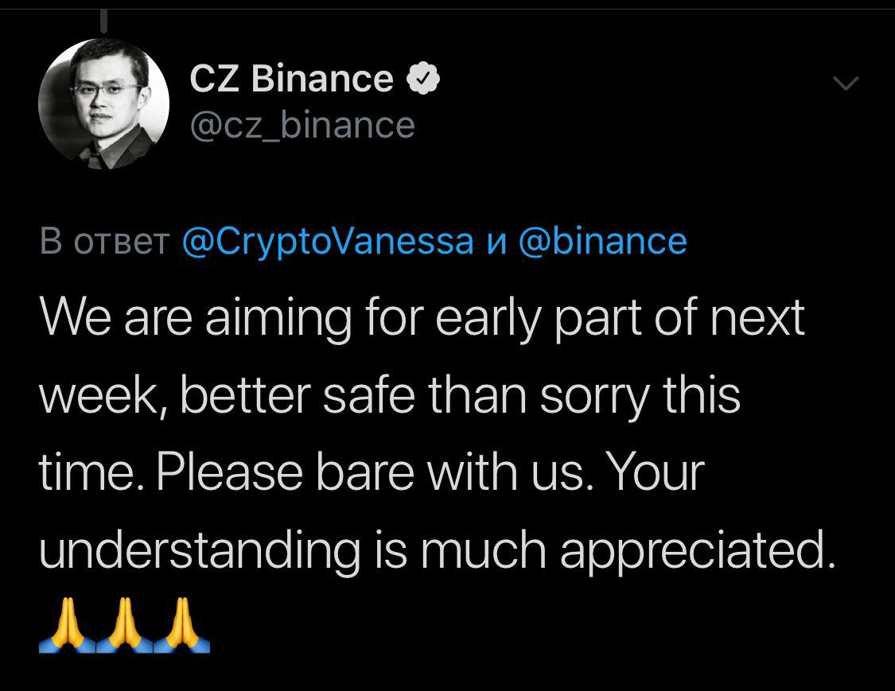
Task: Click the 'better safe than sorry' text
Action: [414, 395]
